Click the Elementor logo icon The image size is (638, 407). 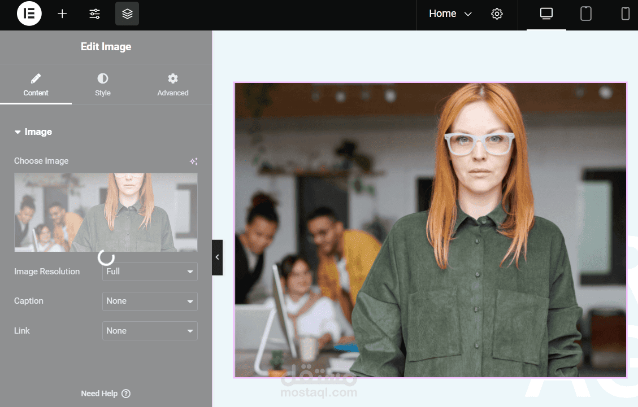(x=29, y=14)
